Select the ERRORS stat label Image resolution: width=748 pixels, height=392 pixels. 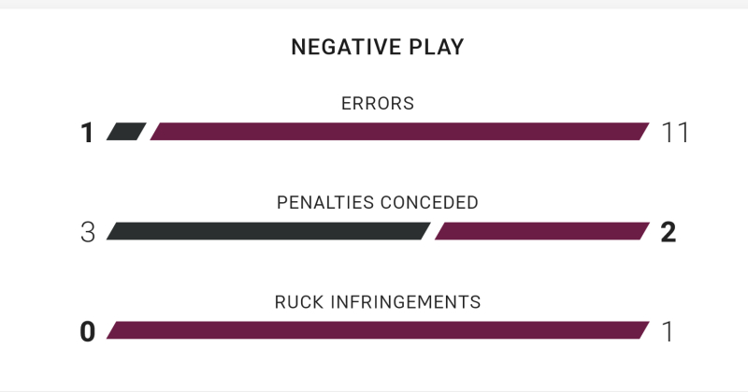[378, 104]
